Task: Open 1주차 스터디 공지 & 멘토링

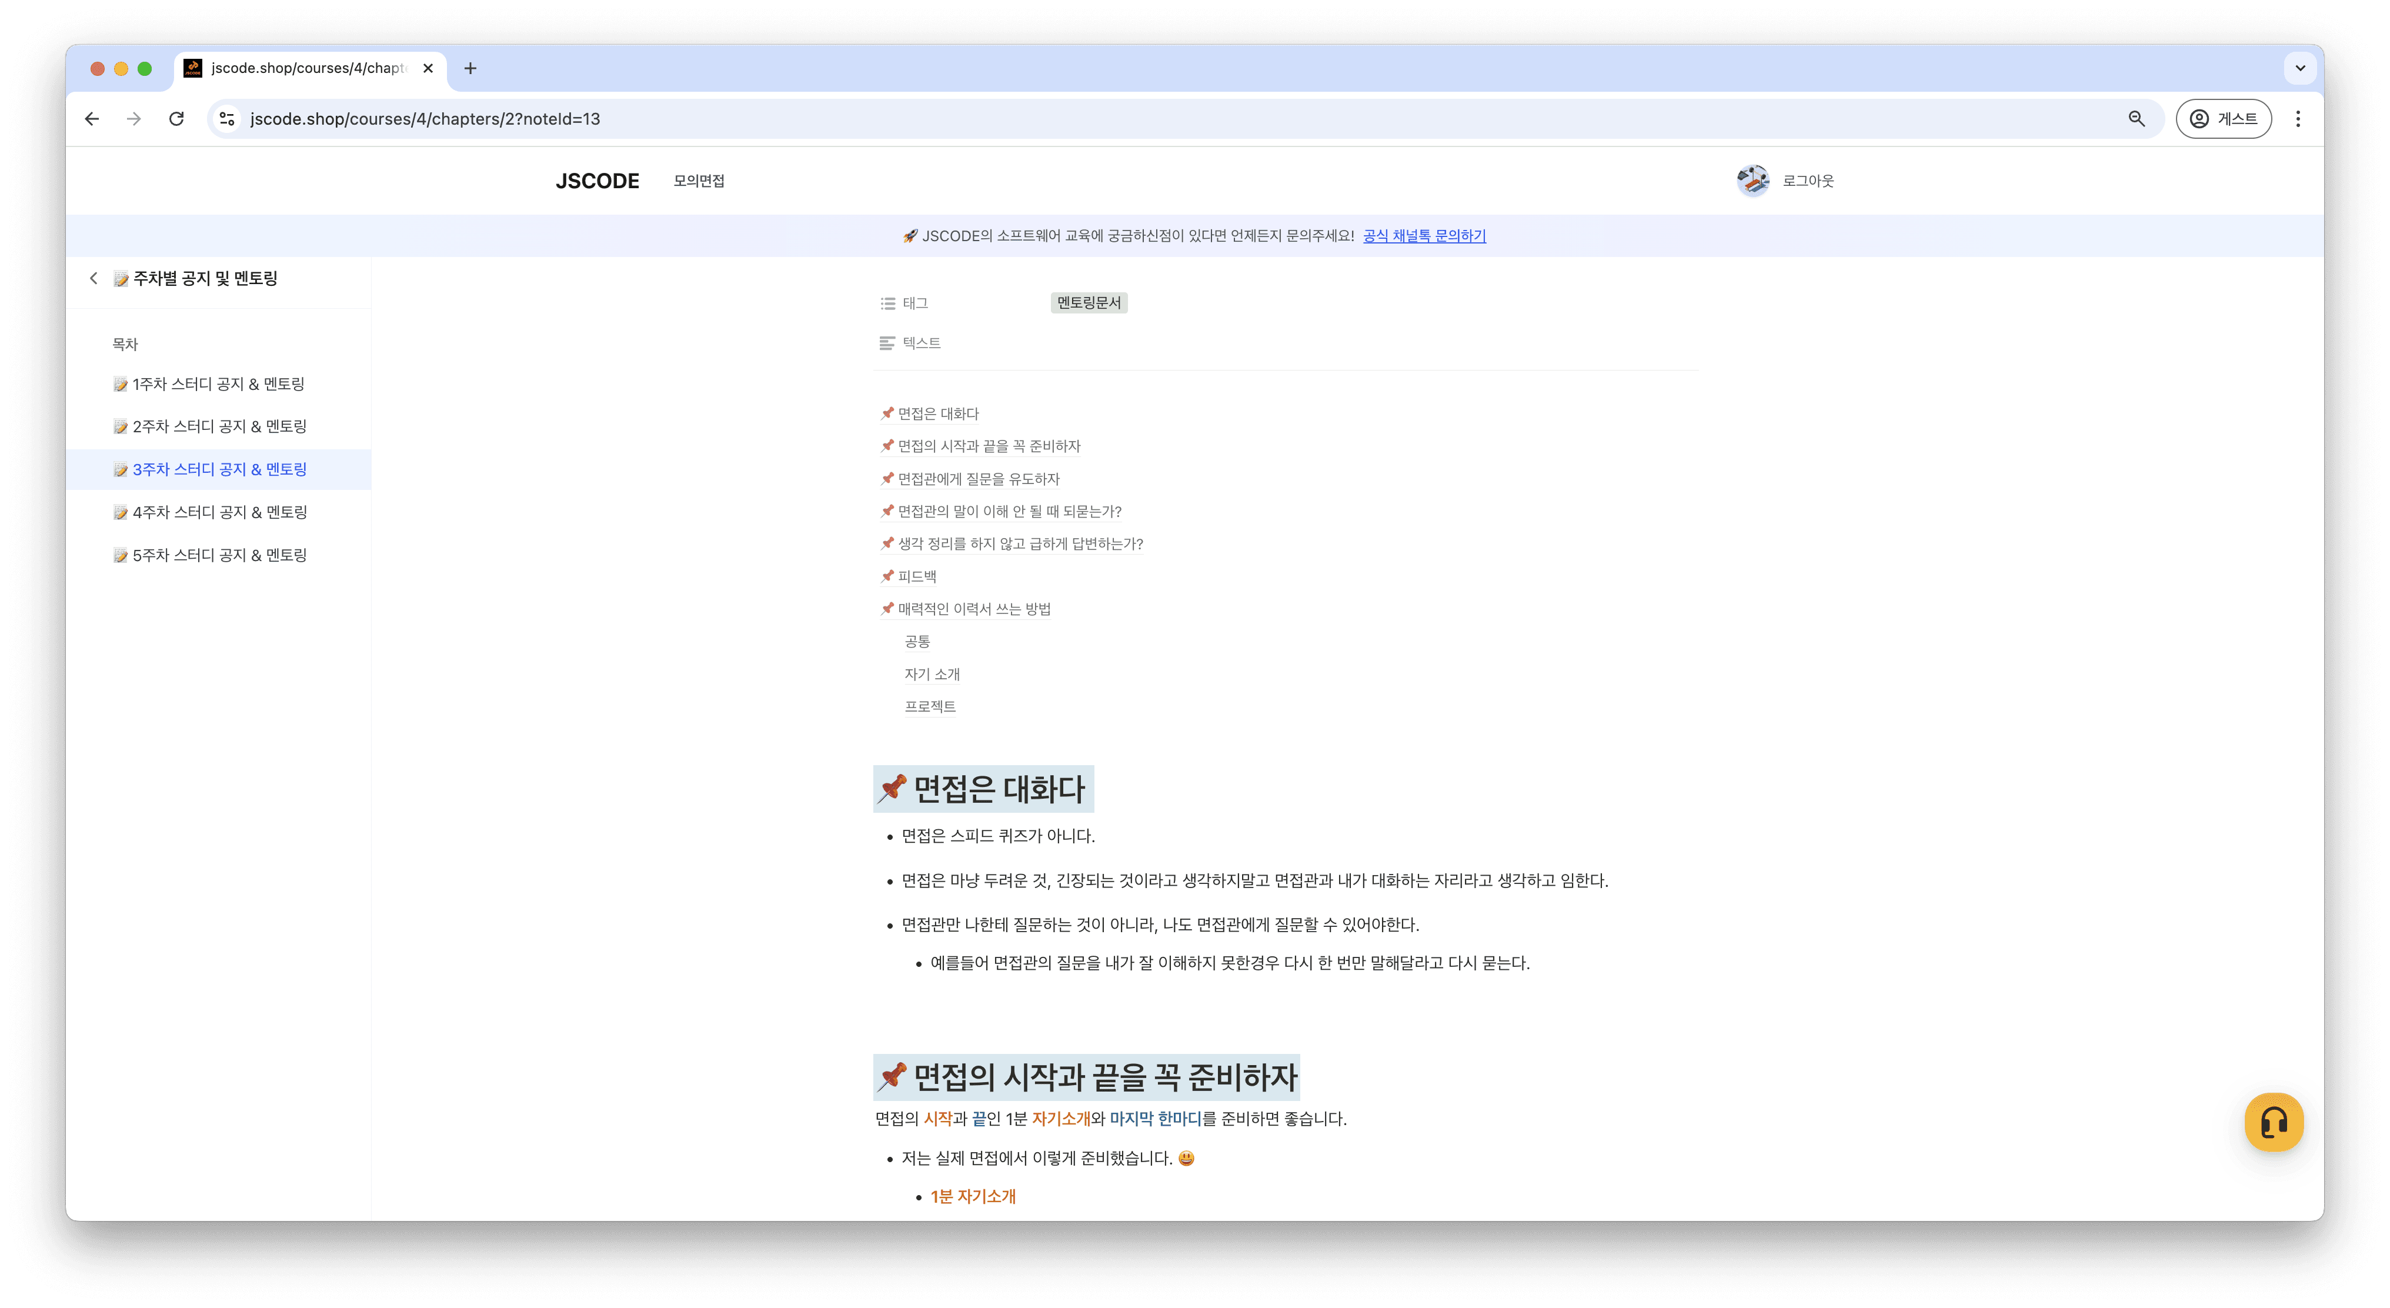Action: pos(210,384)
